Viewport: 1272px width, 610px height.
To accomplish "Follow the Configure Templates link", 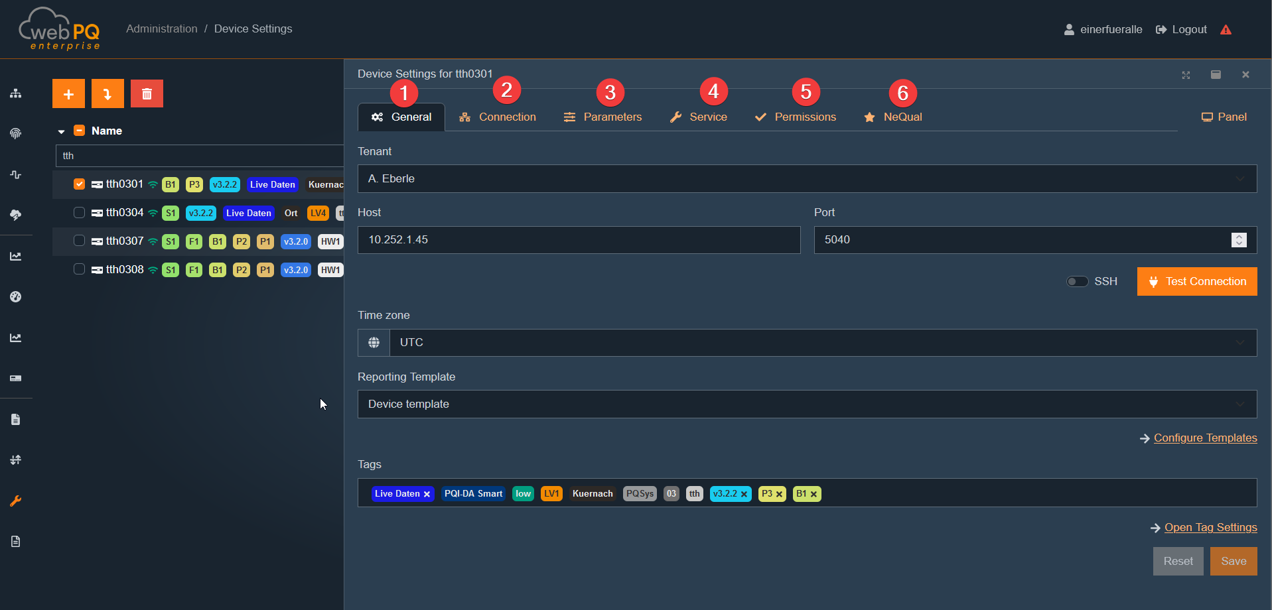I will pos(1205,438).
